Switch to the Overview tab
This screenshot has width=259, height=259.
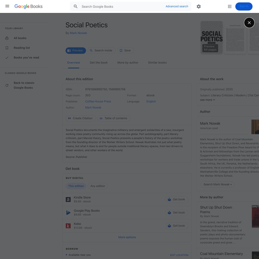[74, 63]
